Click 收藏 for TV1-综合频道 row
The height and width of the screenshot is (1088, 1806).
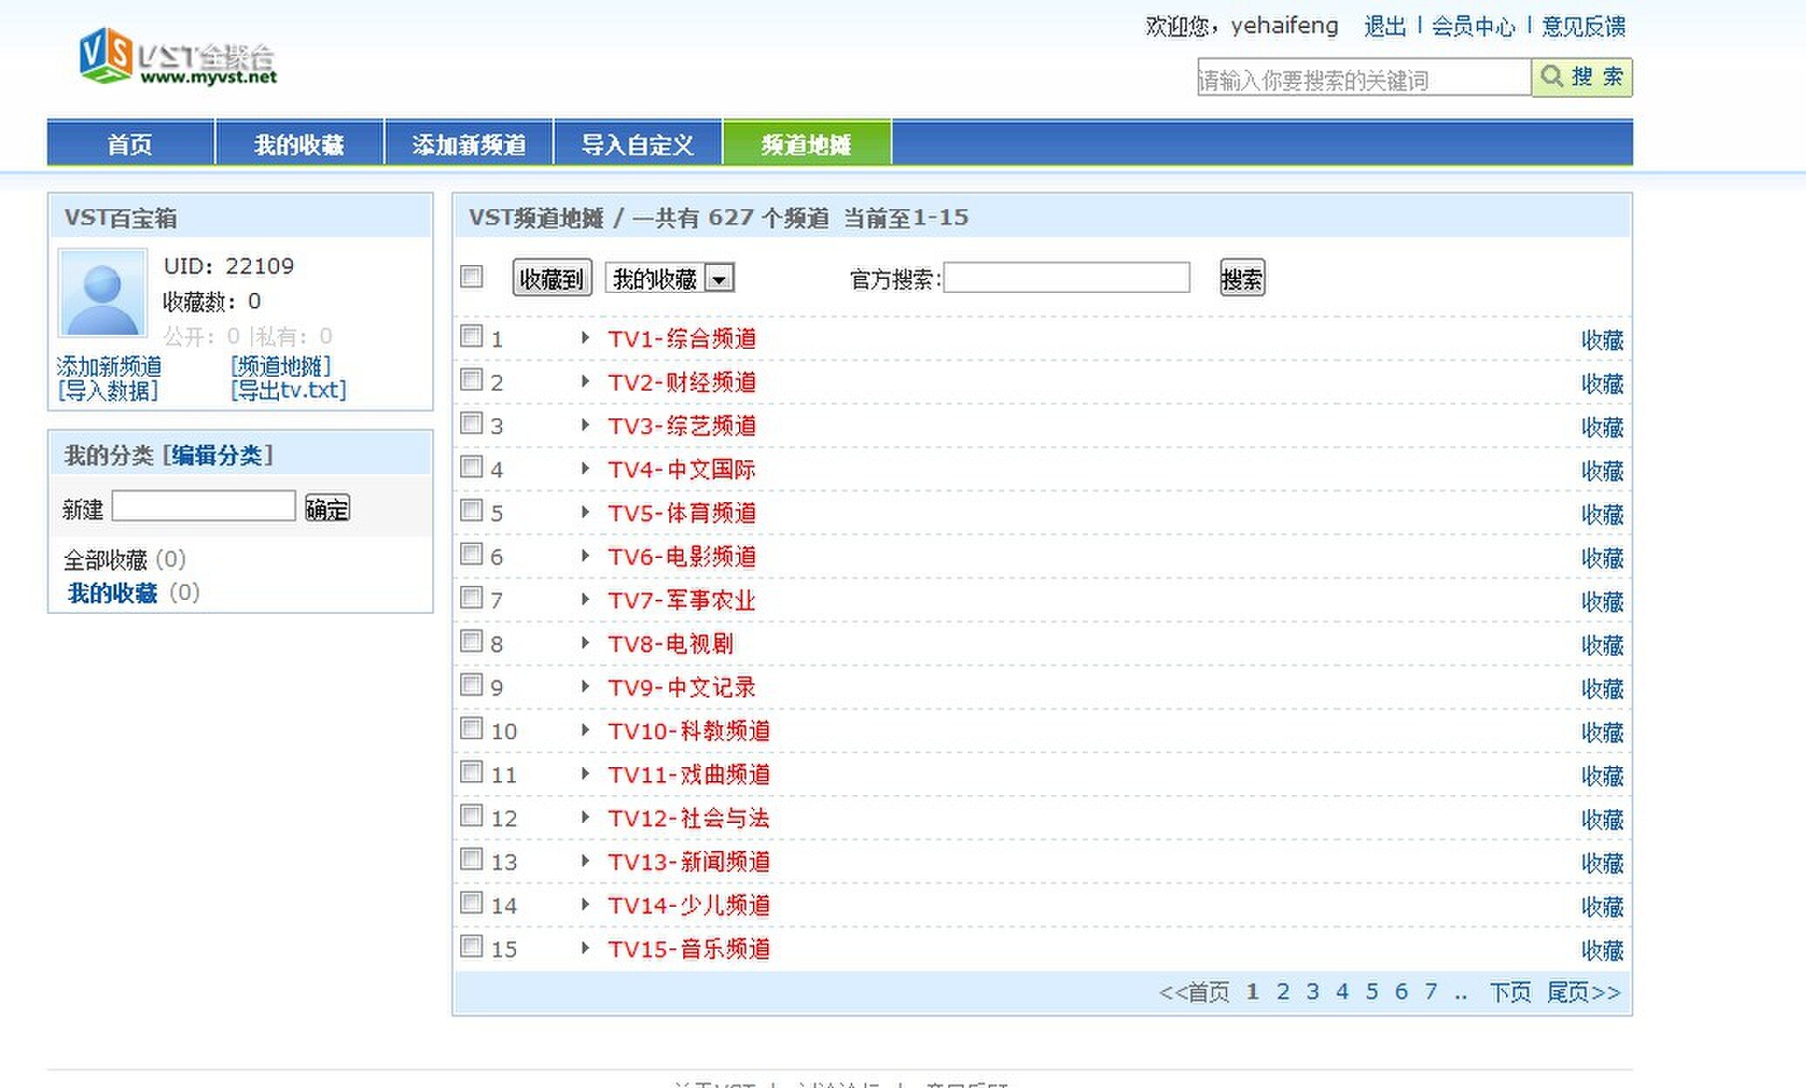[1602, 340]
